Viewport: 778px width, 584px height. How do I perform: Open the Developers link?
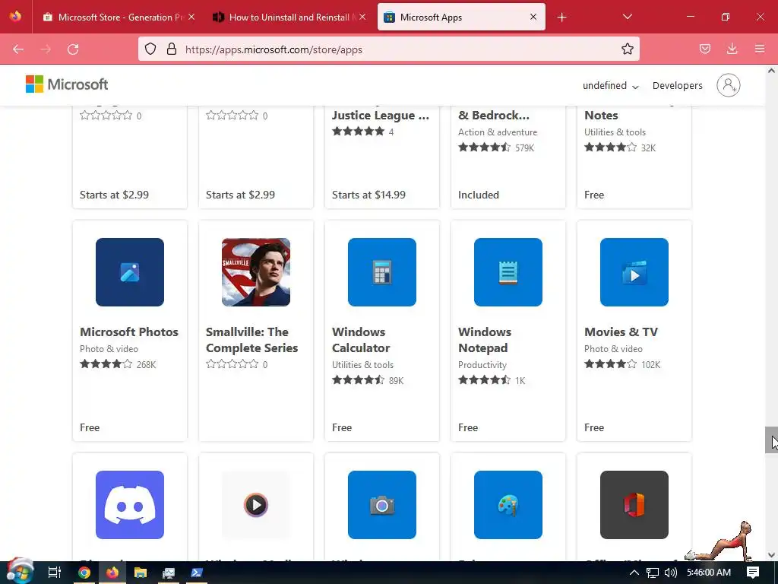point(677,85)
